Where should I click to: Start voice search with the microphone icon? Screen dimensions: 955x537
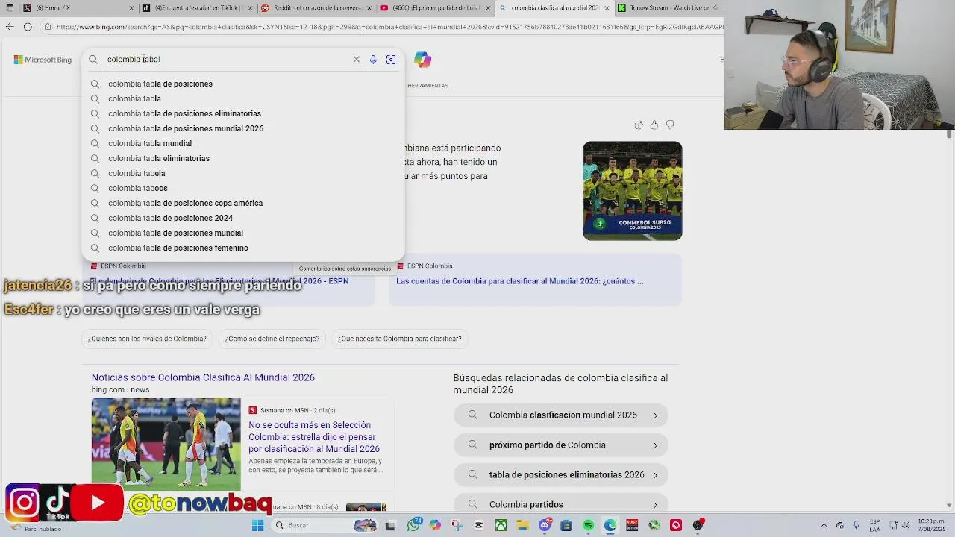click(x=373, y=59)
